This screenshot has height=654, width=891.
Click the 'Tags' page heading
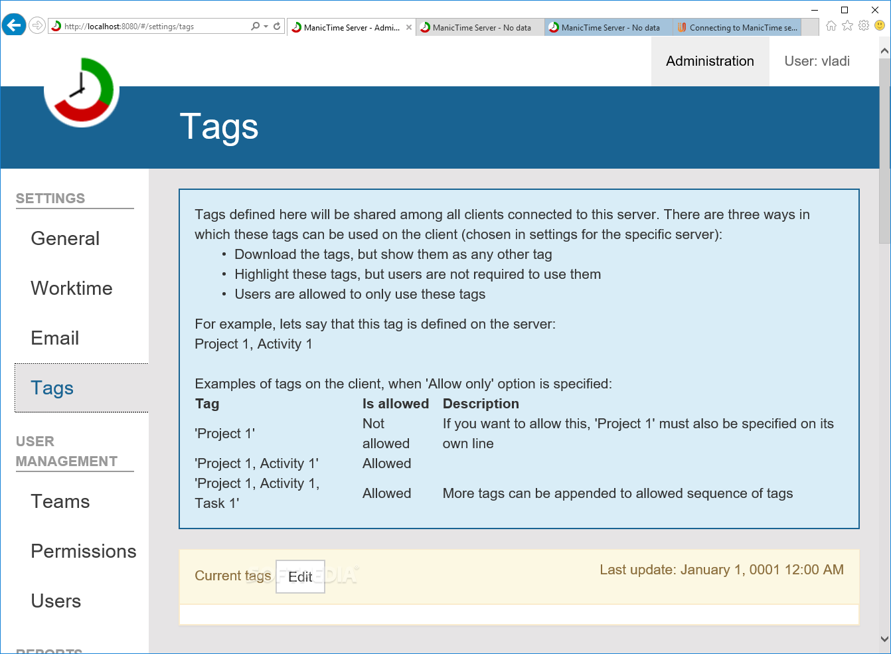tap(219, 126)
